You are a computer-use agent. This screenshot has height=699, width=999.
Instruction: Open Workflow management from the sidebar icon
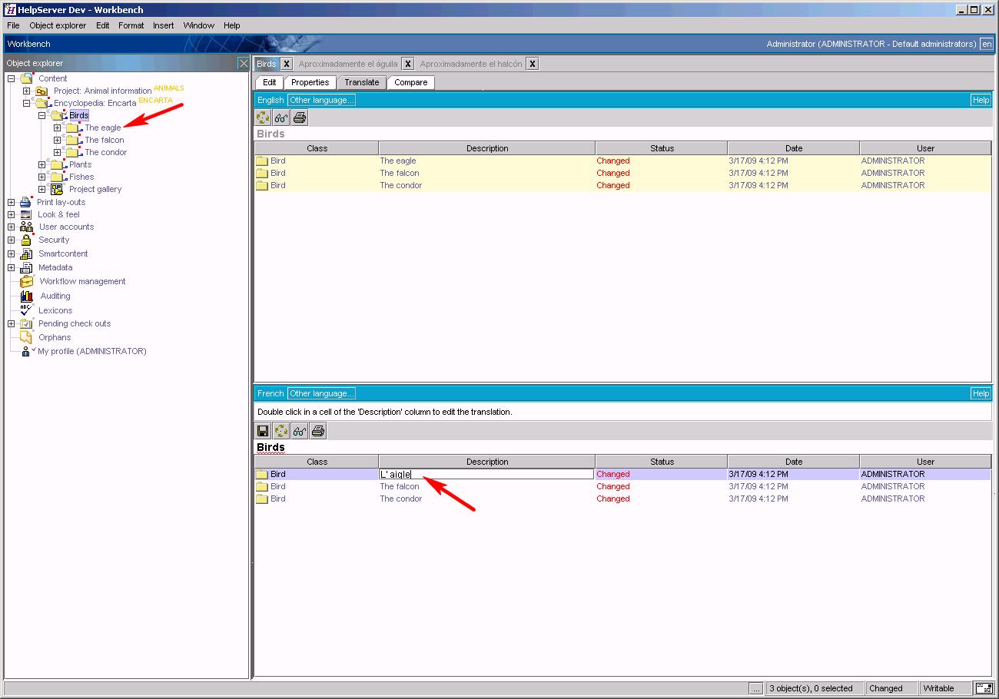click(25, 281)
